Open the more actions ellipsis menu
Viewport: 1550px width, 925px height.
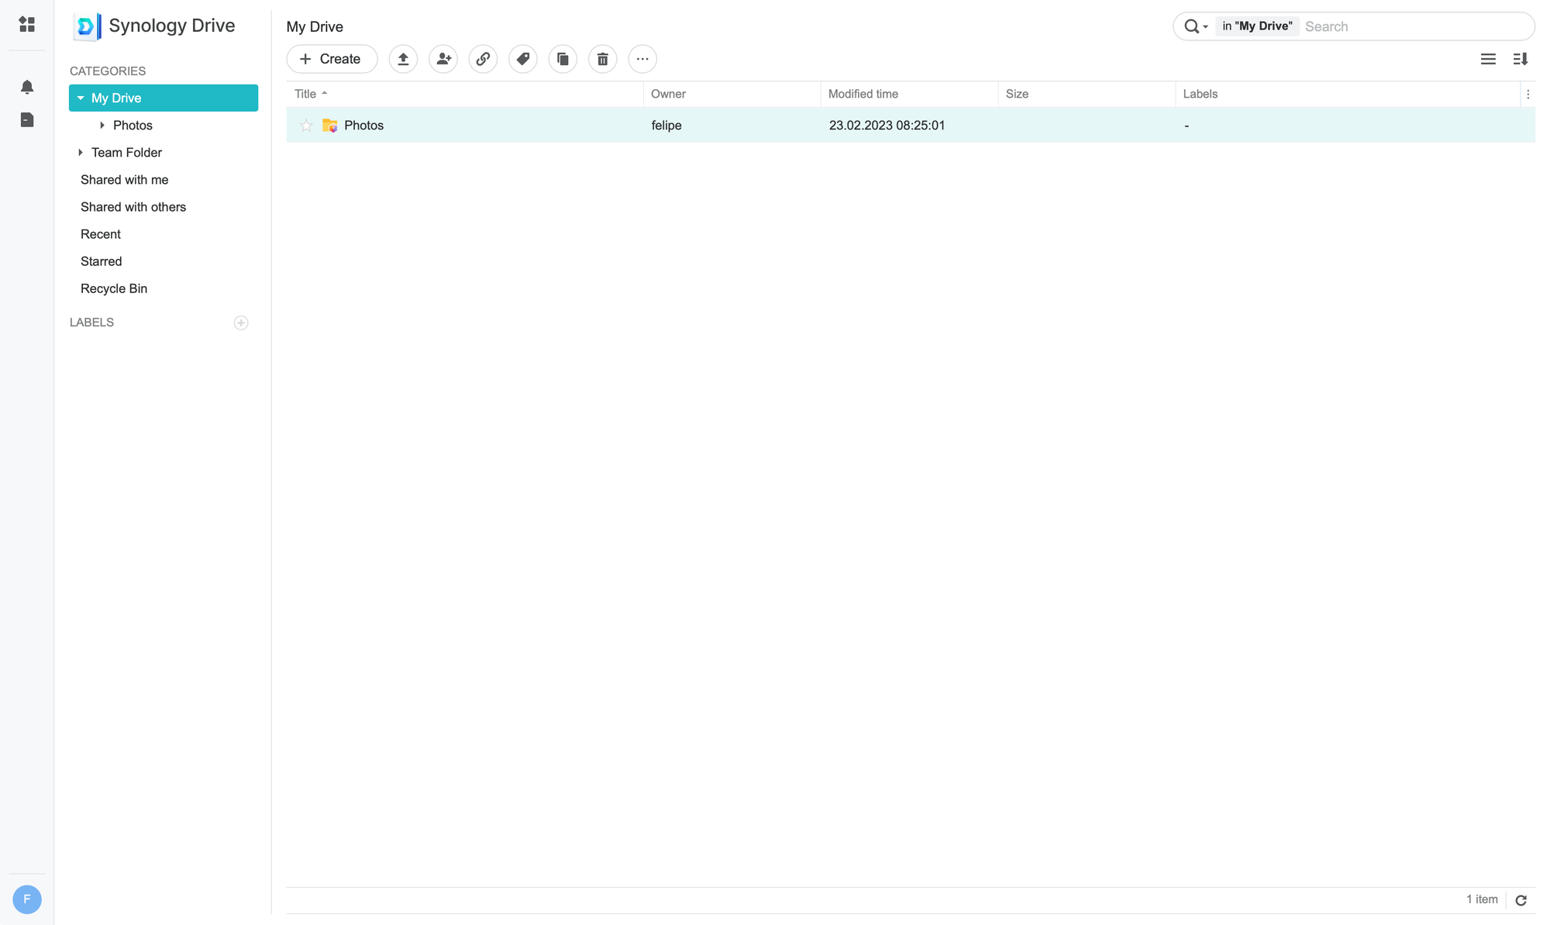click(642, 59)
